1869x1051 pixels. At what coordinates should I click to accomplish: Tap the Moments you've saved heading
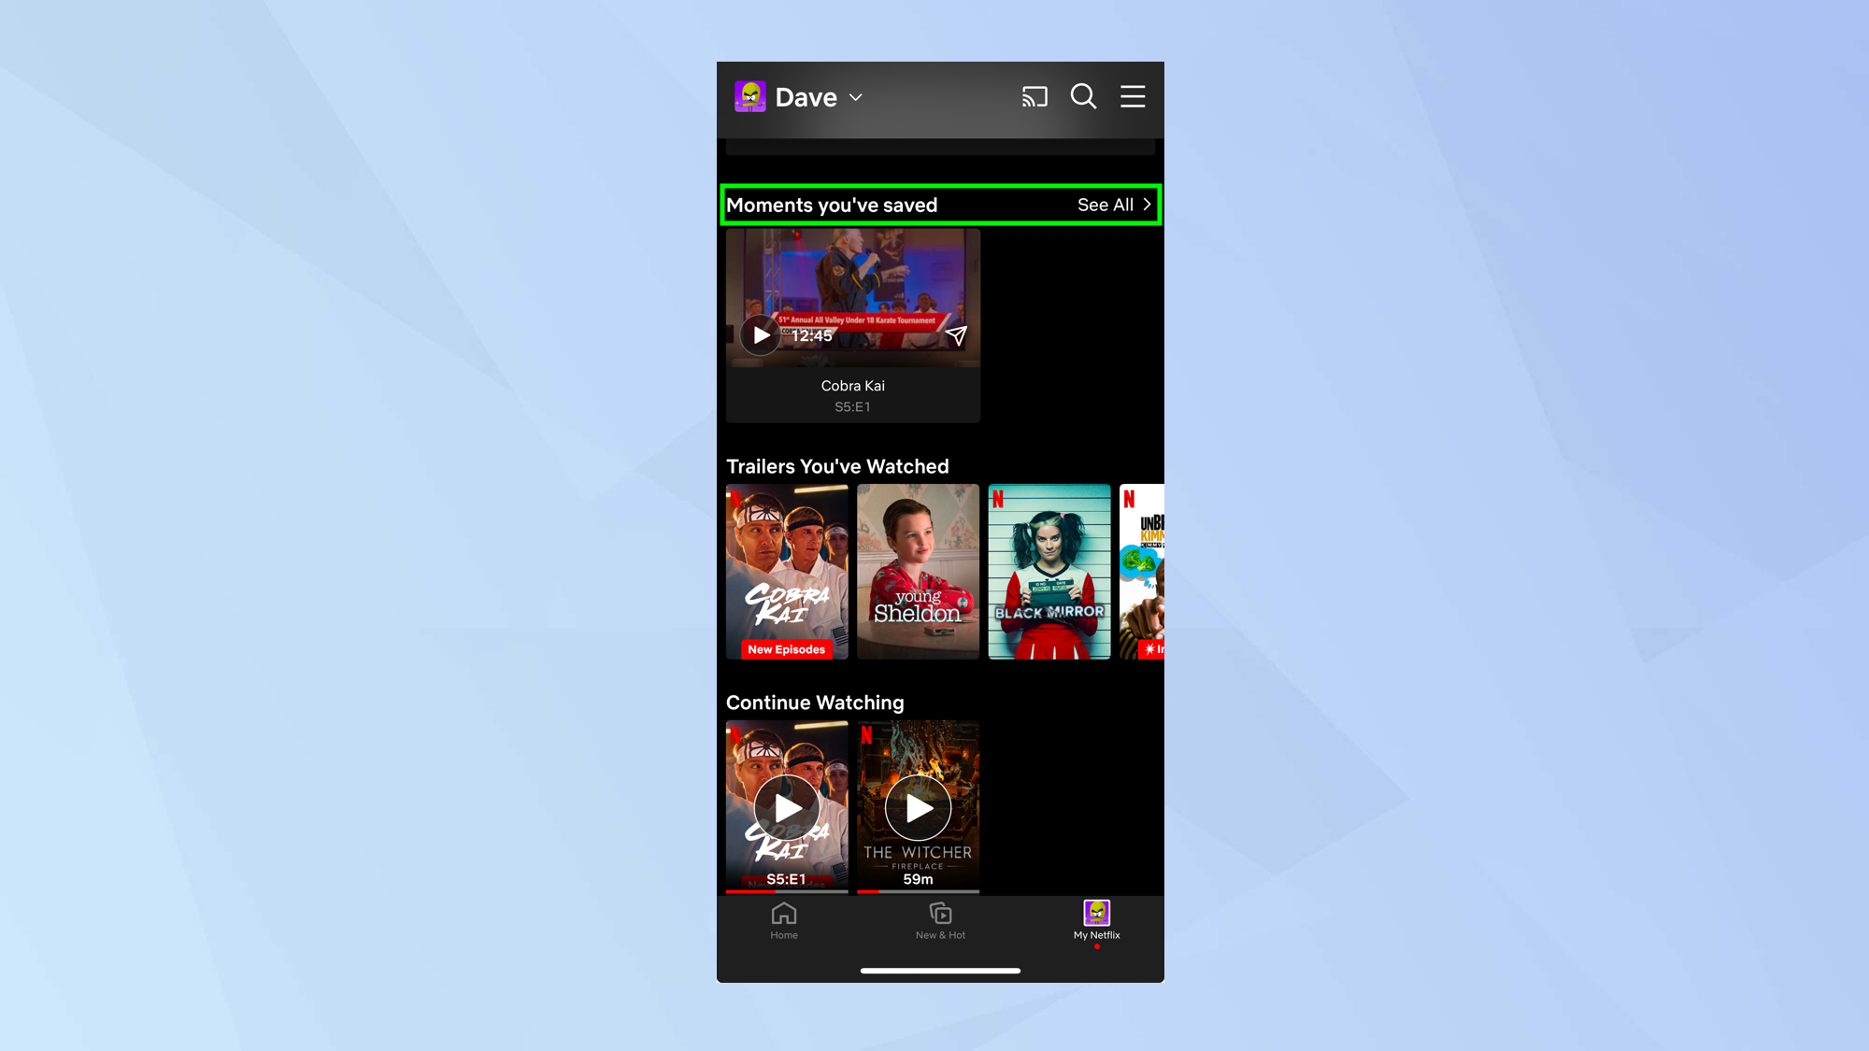[832, 205]
